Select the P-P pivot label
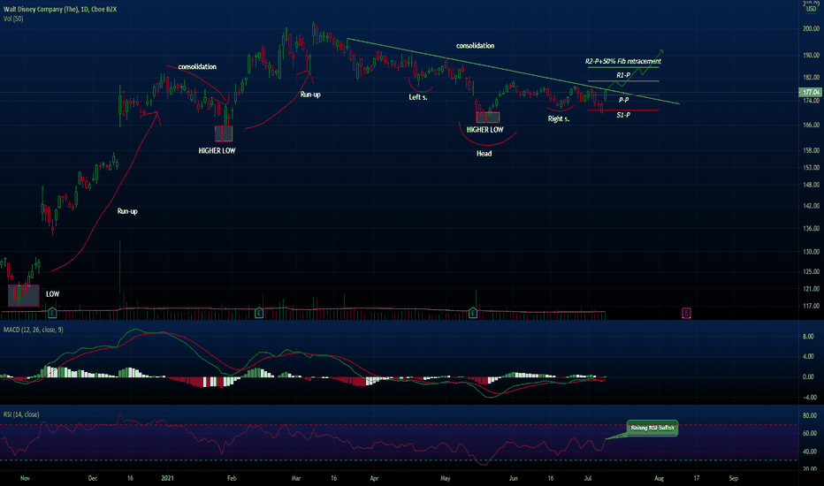824x486 pixels. coord(623,100)
